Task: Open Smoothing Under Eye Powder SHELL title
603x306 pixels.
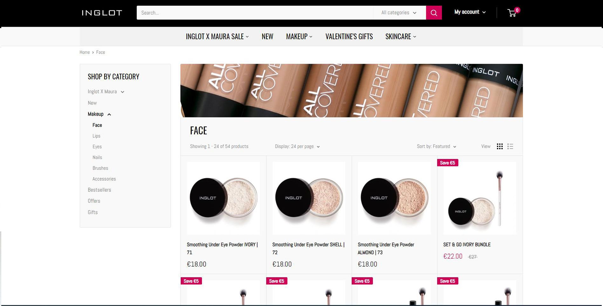Action: point(308,249)
